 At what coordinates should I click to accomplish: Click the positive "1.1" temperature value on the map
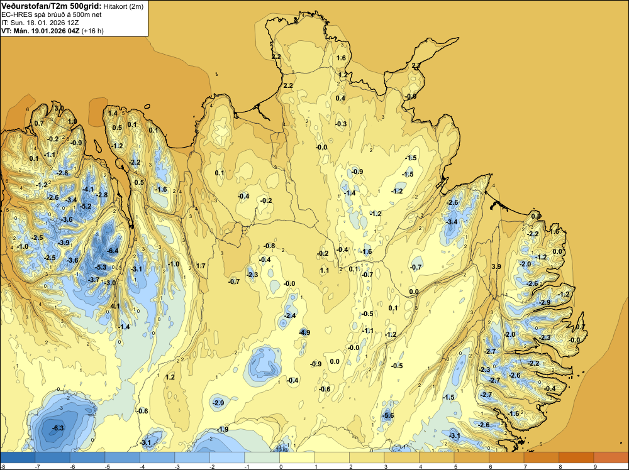click(x=325, y=270)
